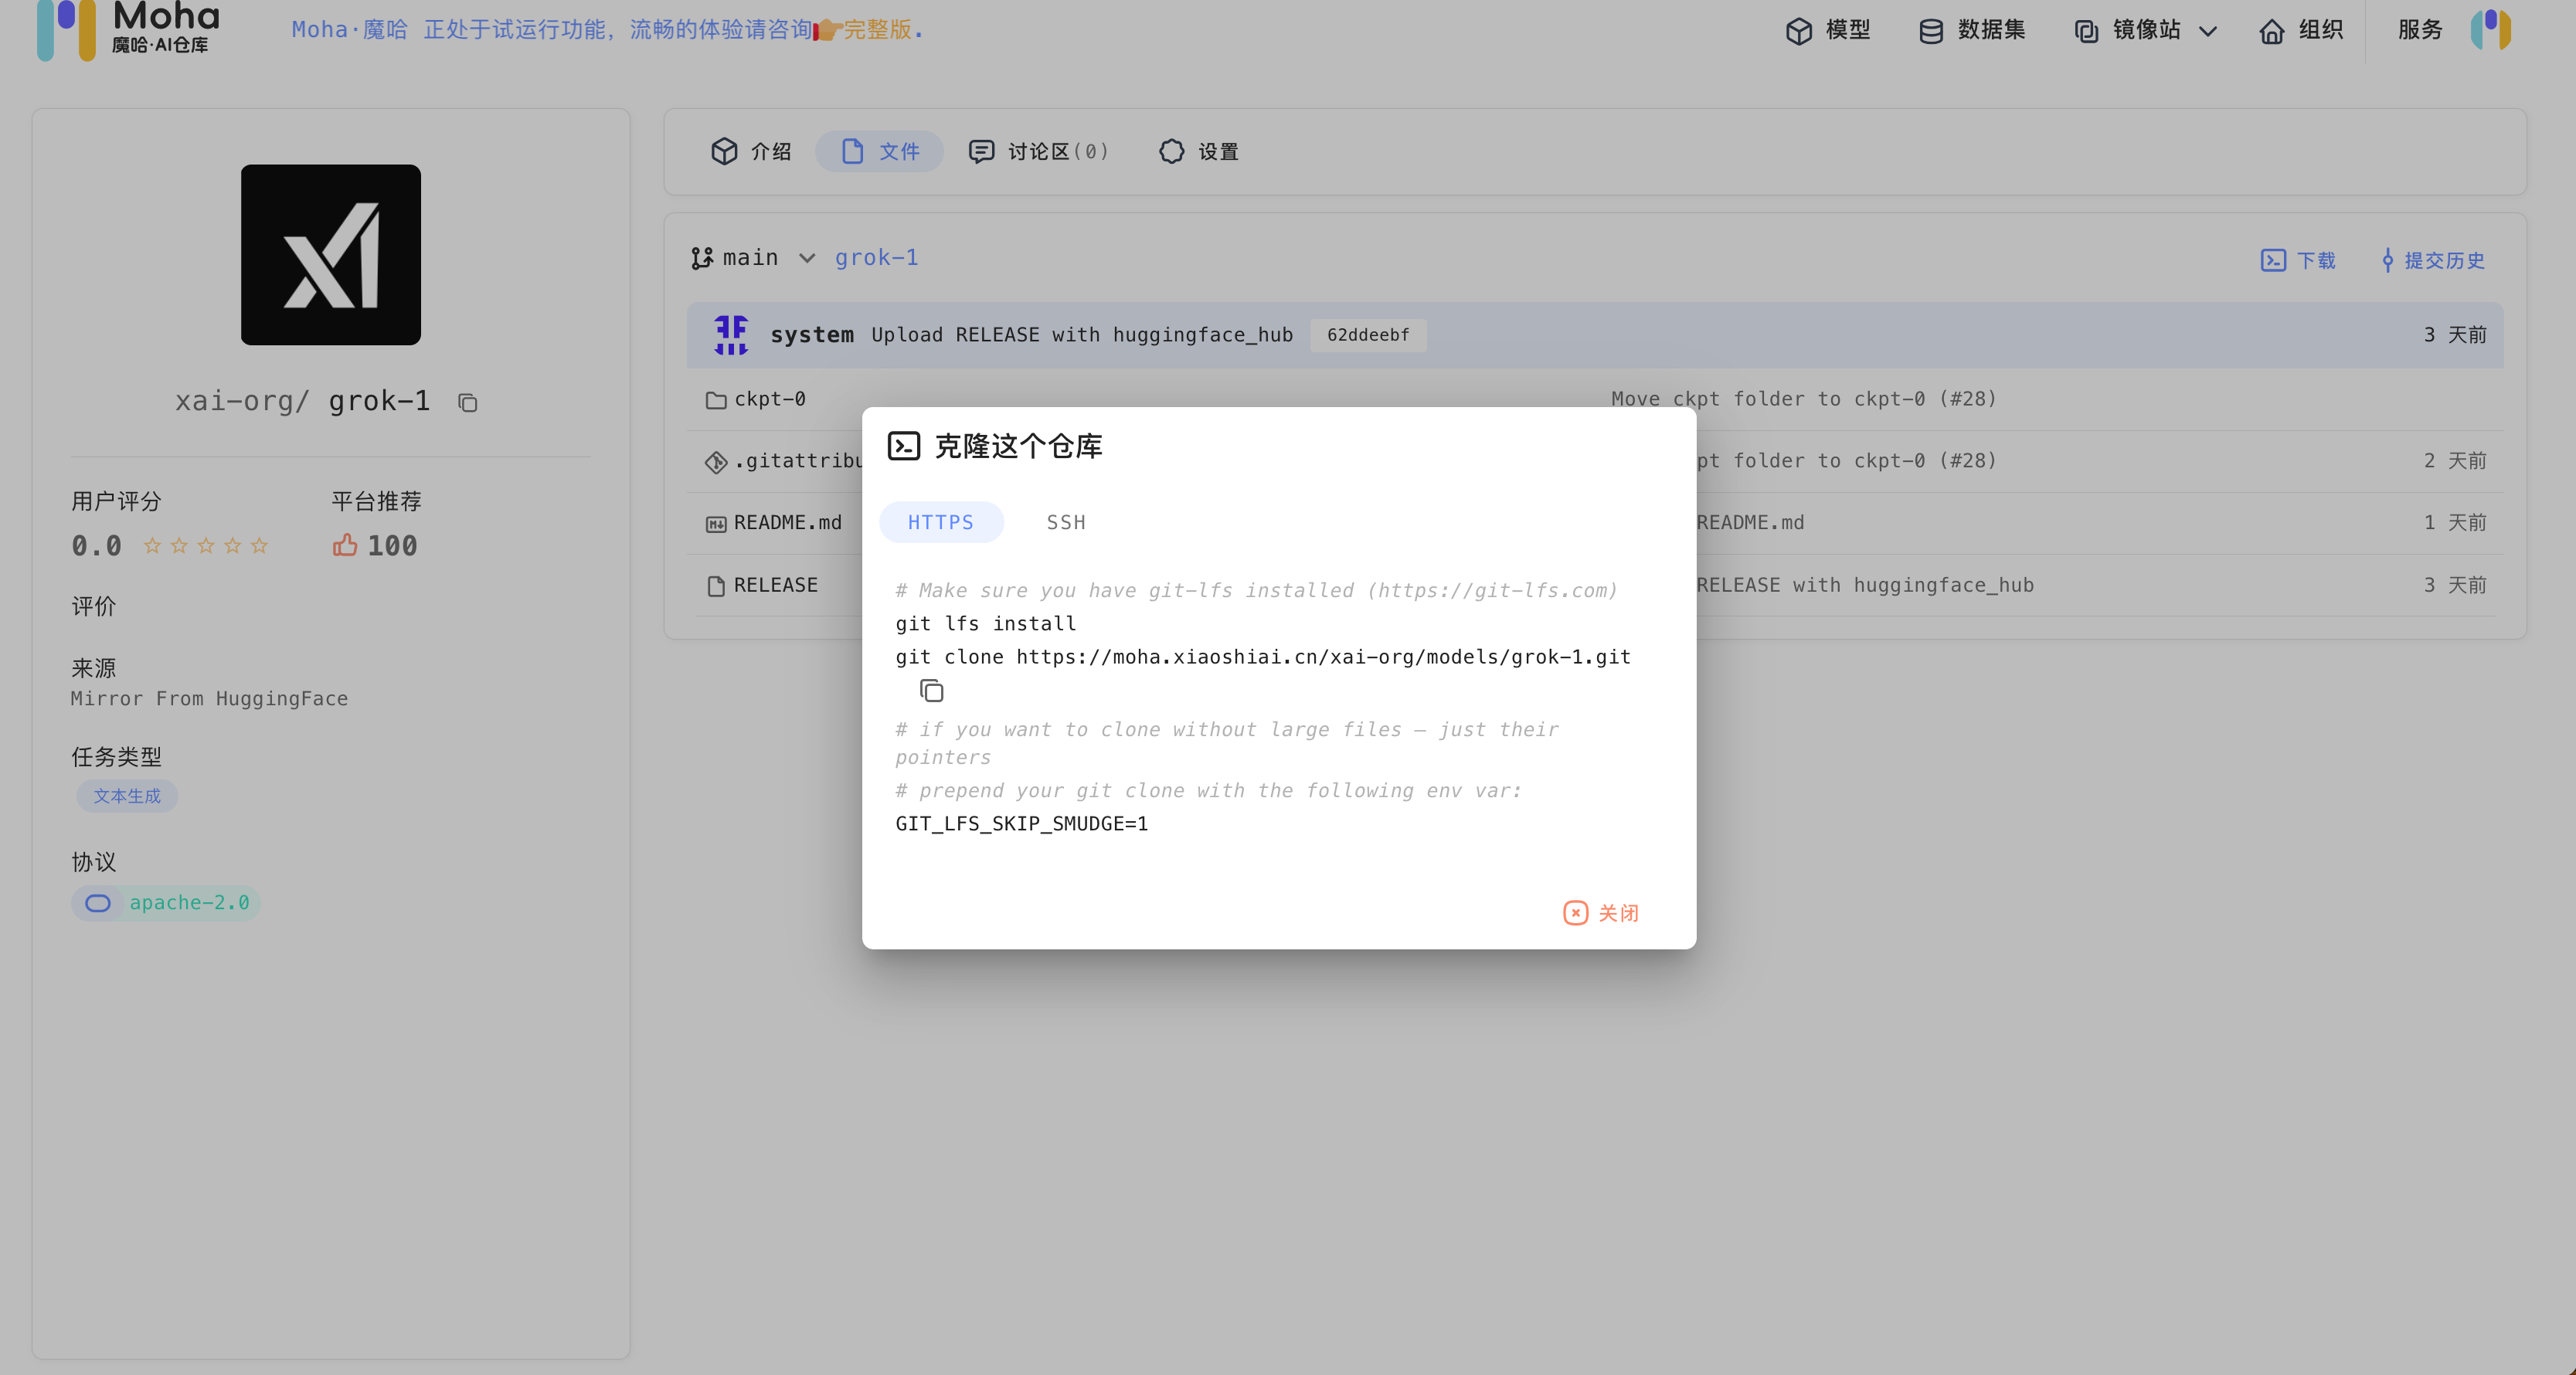Click the first rating star
2576x1375 pixels.
[x=152, y=545]
